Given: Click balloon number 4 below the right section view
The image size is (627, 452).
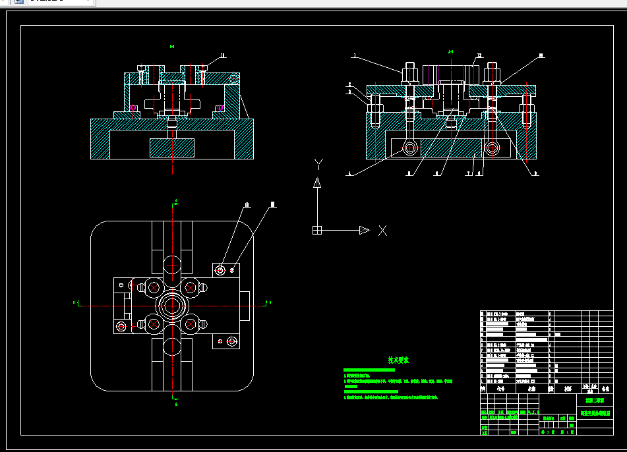Looking at the screenshot, I should 349,174.
